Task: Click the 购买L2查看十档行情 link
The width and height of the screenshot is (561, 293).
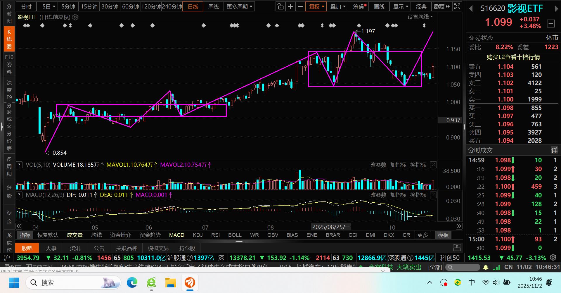Action: [x=513, y=57]
